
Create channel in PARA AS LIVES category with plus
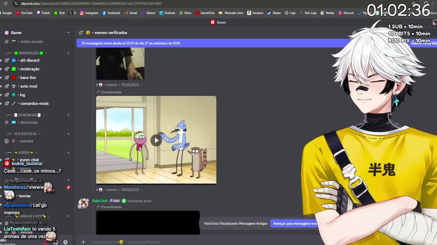68,216
